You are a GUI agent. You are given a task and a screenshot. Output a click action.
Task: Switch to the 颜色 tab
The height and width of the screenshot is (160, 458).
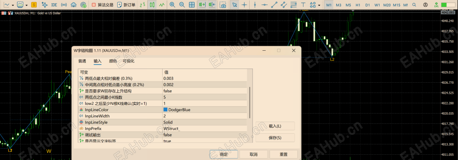click(113, 61)
